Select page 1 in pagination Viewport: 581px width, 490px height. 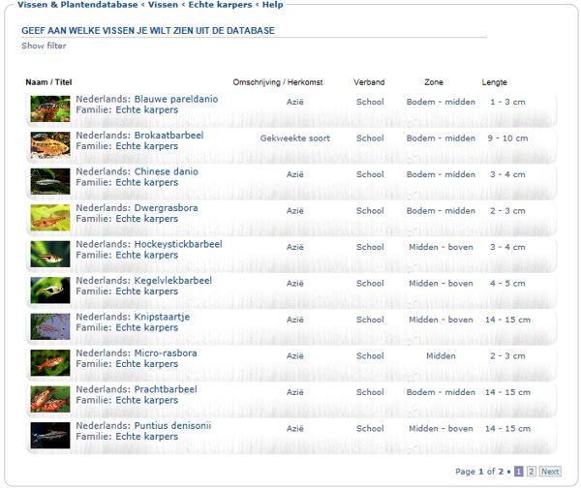click(519, 472)
